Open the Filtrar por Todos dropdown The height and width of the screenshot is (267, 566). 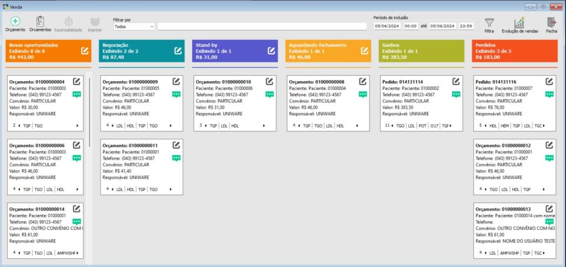click(134, 26)
